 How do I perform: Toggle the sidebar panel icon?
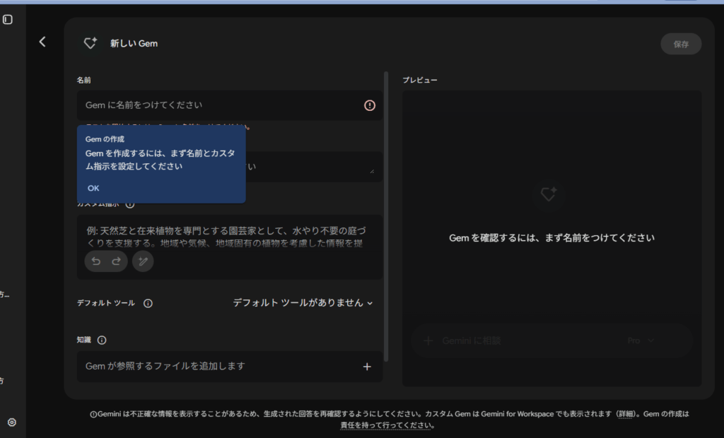point(7,19)
